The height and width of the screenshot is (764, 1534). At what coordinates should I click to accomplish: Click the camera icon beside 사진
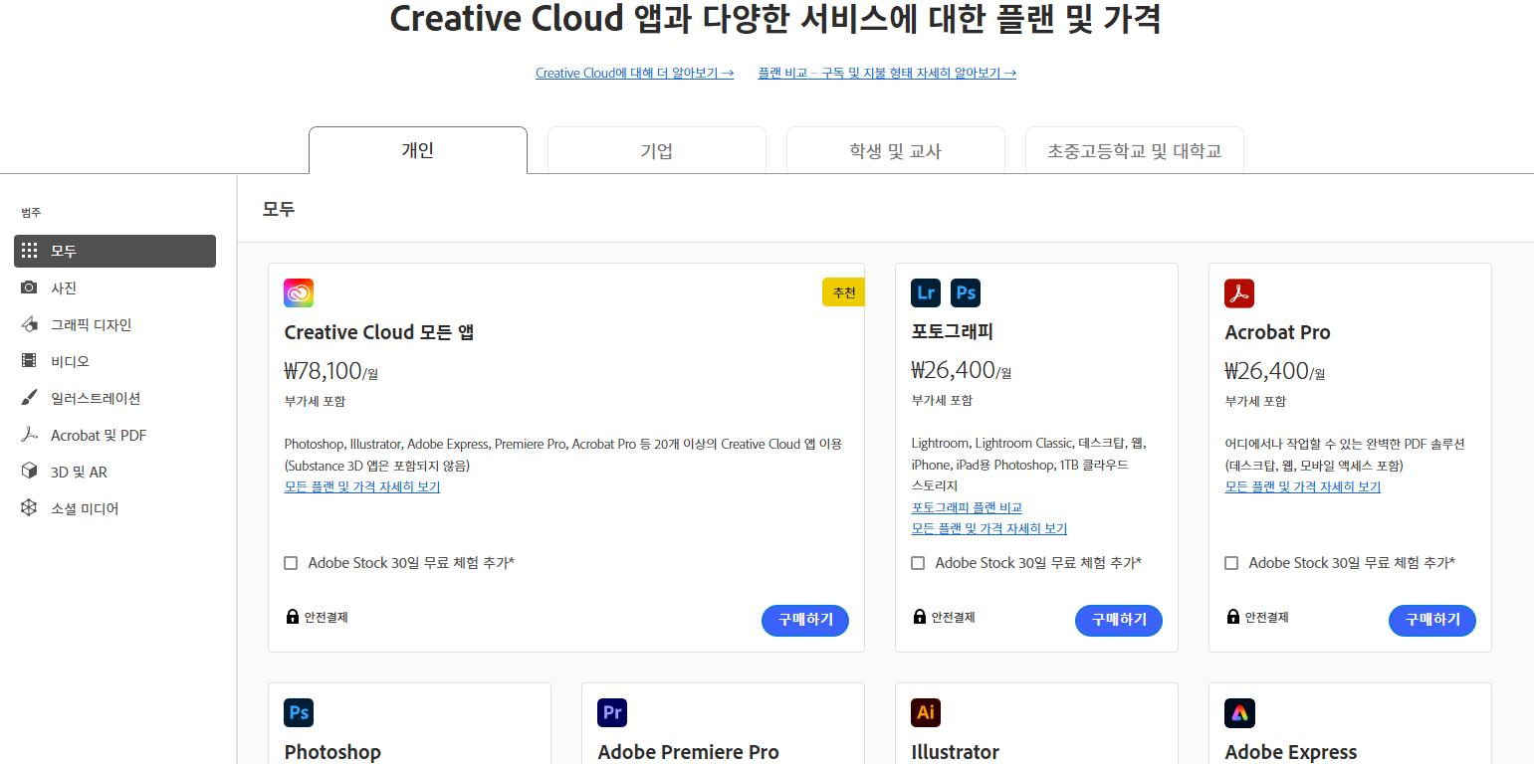pos(30,287)
